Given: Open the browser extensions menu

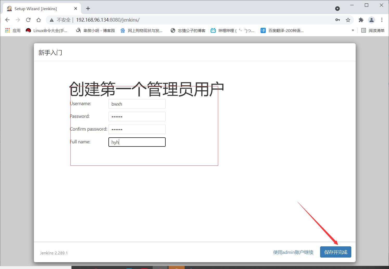Looking at the screenshot, I should tap(361, 20).
